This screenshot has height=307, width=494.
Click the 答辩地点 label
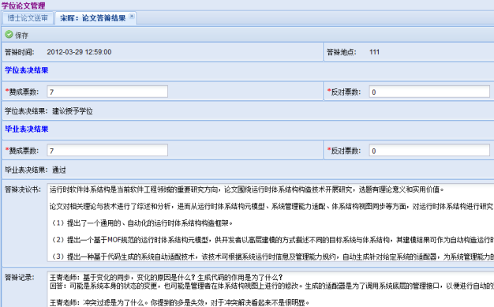click(x=342, y=52)
